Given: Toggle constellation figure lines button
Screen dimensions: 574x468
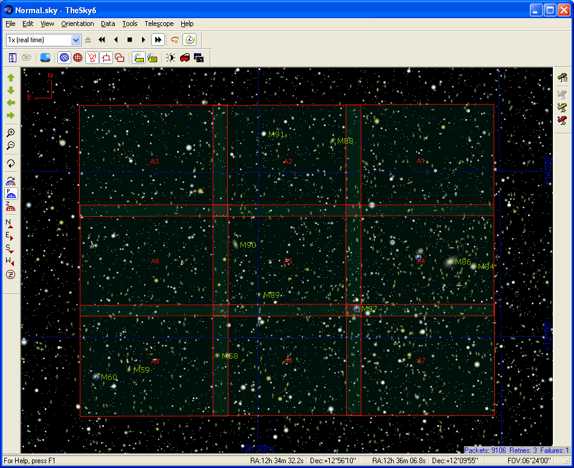Looking at the screenshot, I should click(92, 58).
